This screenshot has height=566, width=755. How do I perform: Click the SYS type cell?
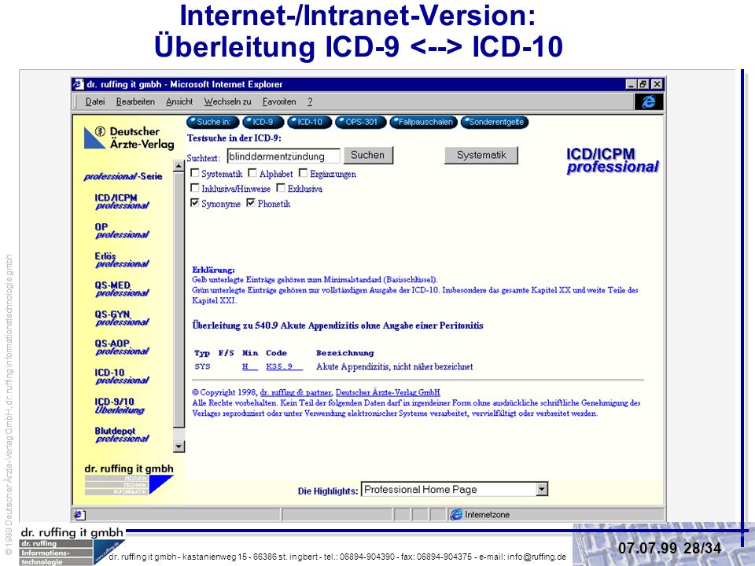click(202, 367)
